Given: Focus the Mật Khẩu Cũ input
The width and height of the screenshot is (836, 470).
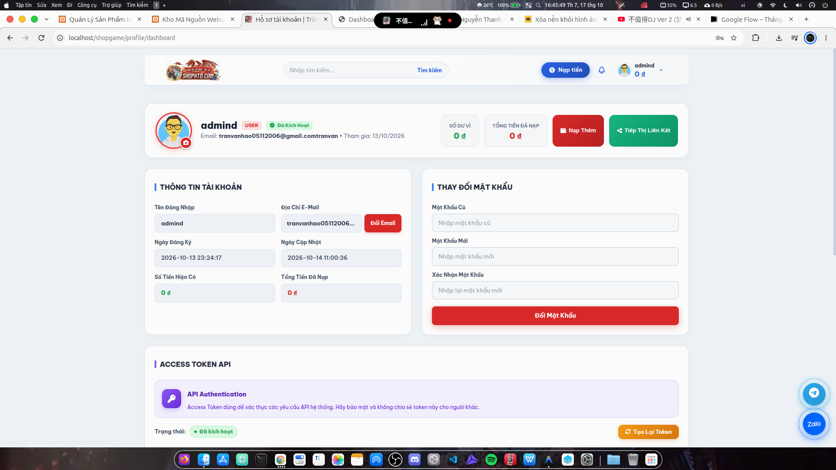Looking at the screenshot, I should click(555, 223).
